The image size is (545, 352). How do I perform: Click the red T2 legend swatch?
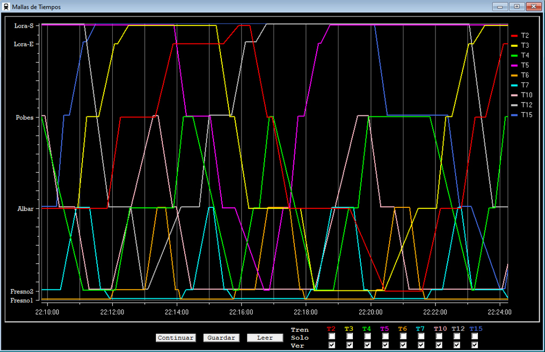(514, 36)
